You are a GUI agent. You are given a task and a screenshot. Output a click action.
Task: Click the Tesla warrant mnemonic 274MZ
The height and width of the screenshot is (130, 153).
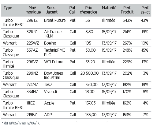(x=32, y=85)
